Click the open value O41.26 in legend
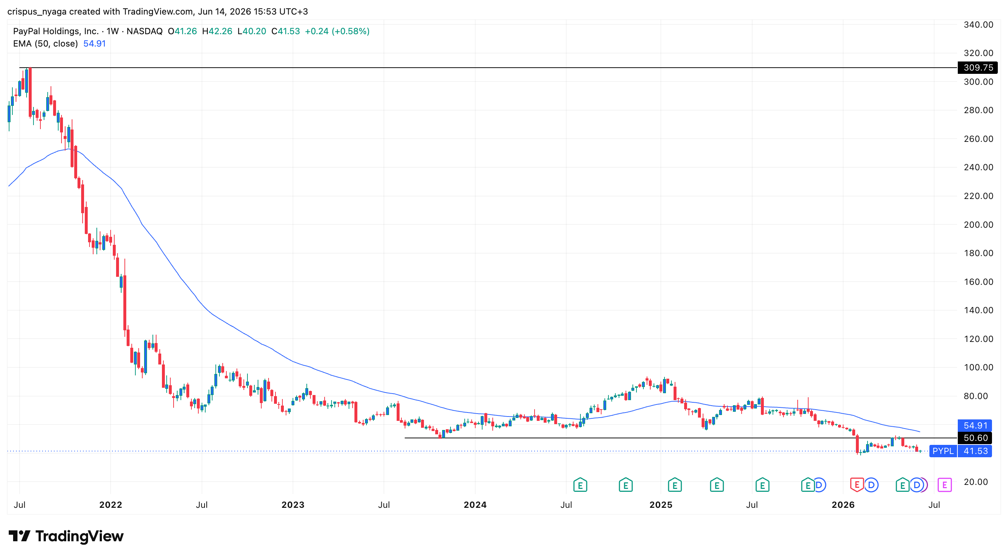This screenshot has width=1008, height=558. 182,31
